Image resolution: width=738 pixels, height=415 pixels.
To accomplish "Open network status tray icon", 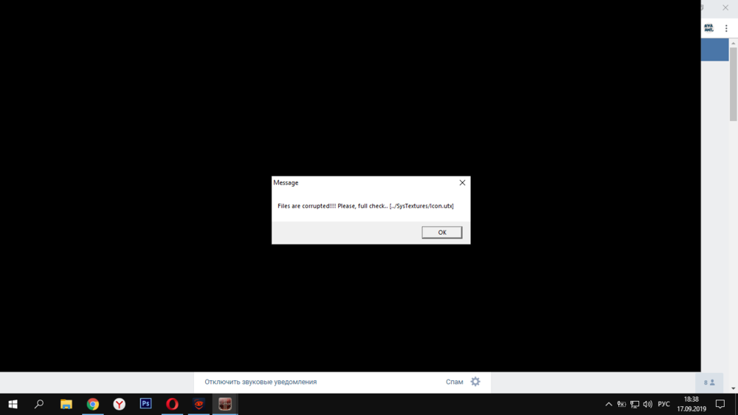I will pyautogui.click(x=635, y=404).
